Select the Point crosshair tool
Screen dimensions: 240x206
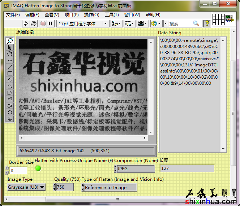coord(10,61)
